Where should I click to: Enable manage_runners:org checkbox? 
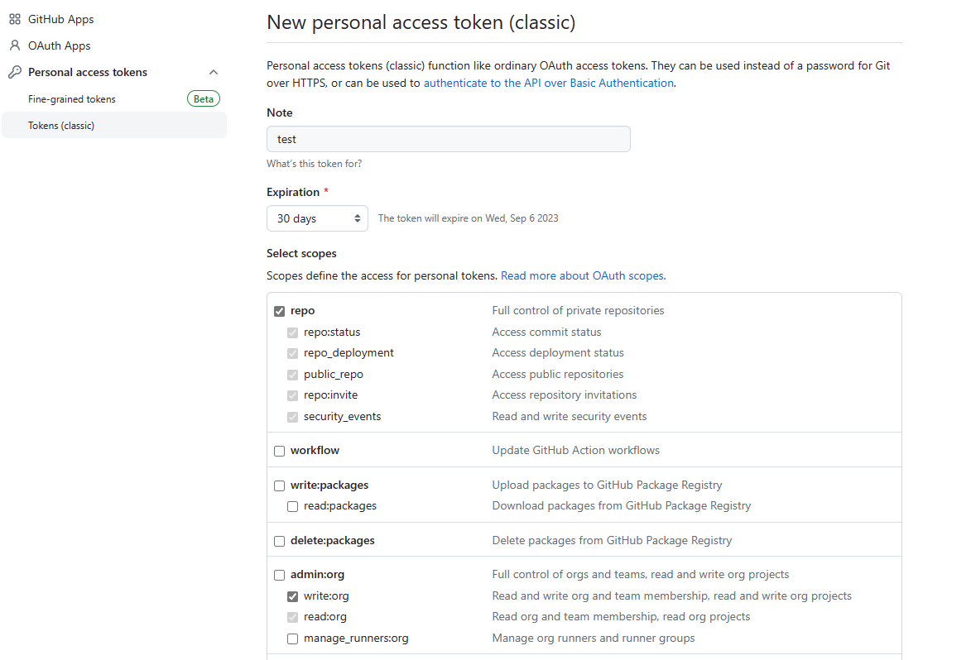[292, 639]
